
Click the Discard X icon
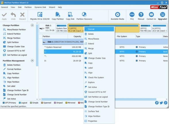[22, 15]
